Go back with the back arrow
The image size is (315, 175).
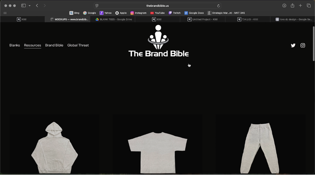(37, 5)
